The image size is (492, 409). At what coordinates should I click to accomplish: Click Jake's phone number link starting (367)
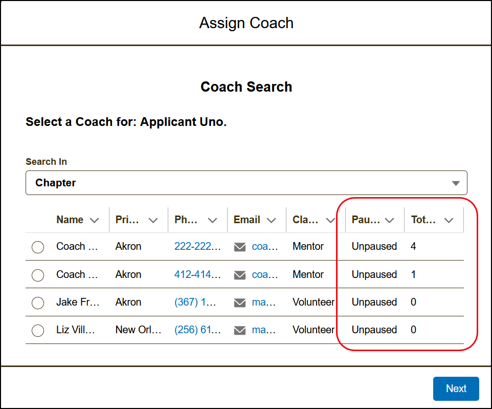click(195, 303)
